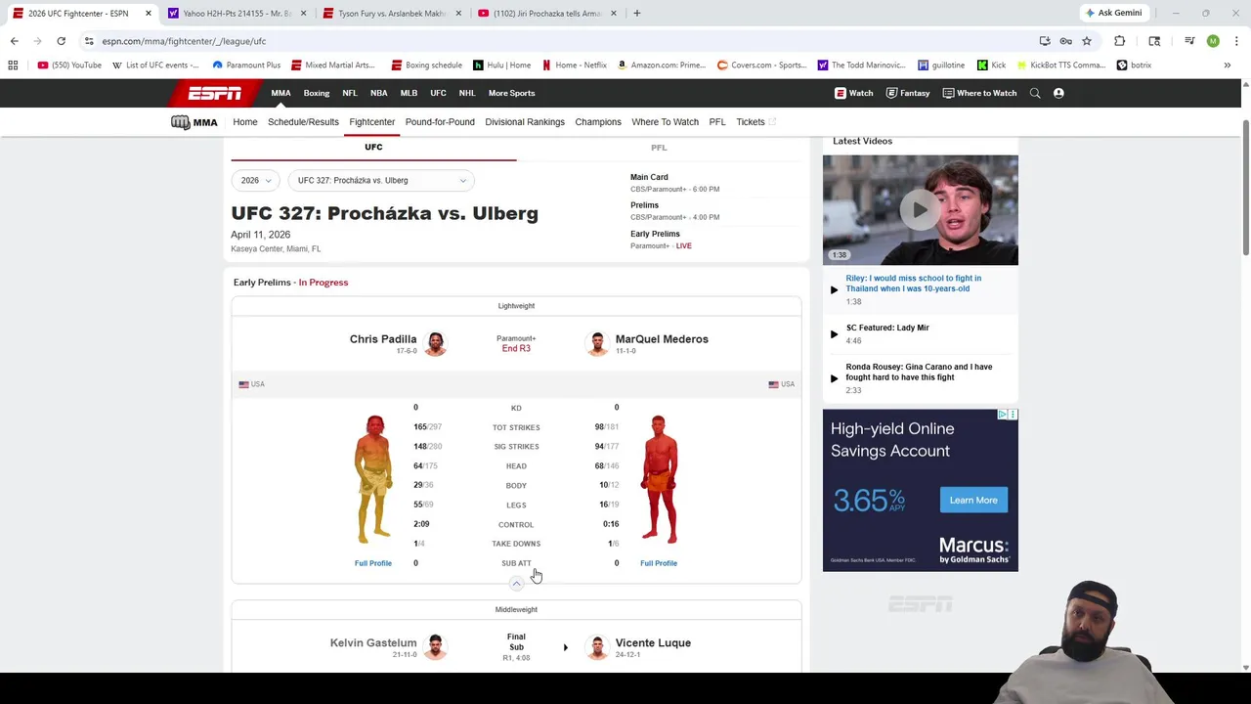Go to Pound-for-Pound rankings
The width and height of the screenshot is (1251, 704).
tap(440, 122)
